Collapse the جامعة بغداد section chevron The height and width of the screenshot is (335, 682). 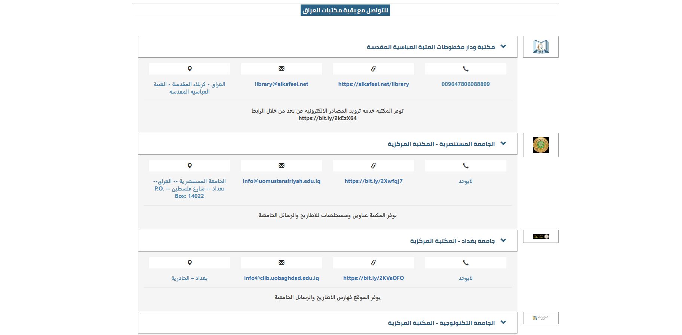(503, 240)
